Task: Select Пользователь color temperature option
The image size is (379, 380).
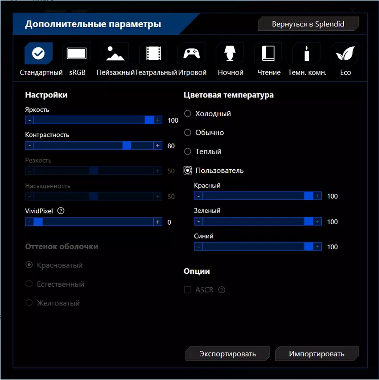Action: point(188,171)
